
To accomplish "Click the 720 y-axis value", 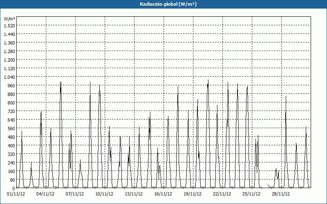I will [11, 111].
